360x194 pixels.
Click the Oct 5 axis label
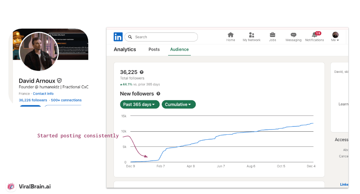[281, 166]
